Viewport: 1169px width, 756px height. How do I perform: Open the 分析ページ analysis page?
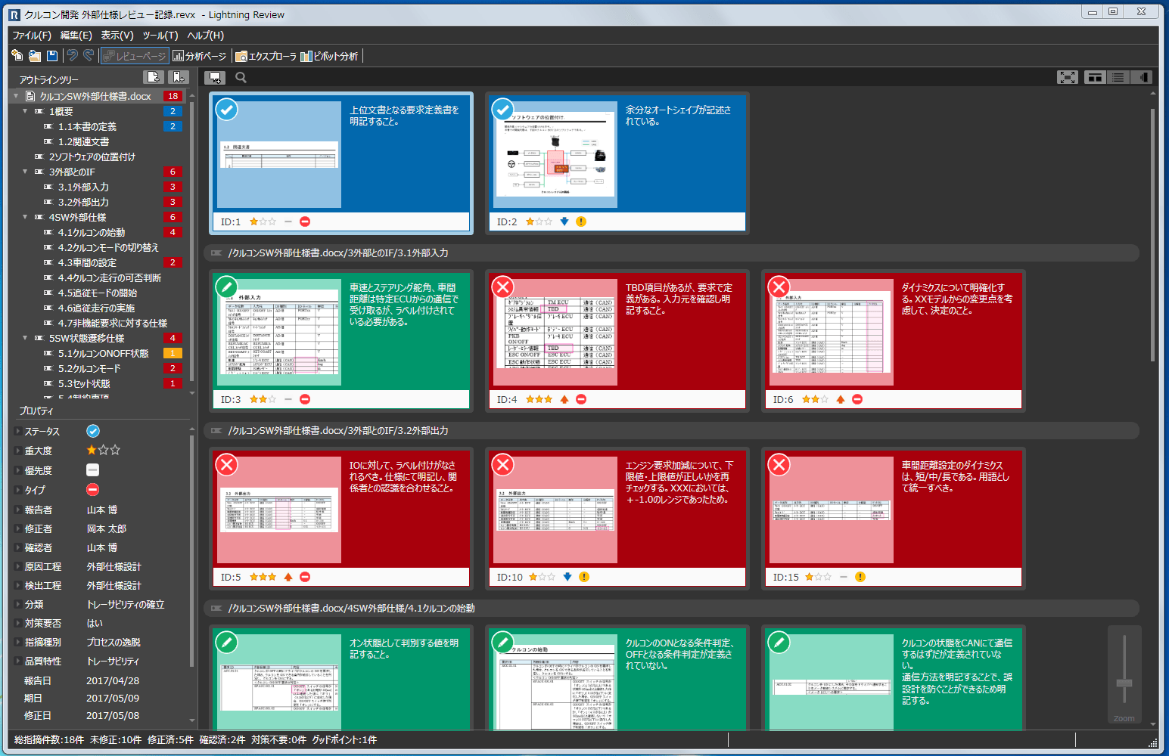[x=200, y=56]
